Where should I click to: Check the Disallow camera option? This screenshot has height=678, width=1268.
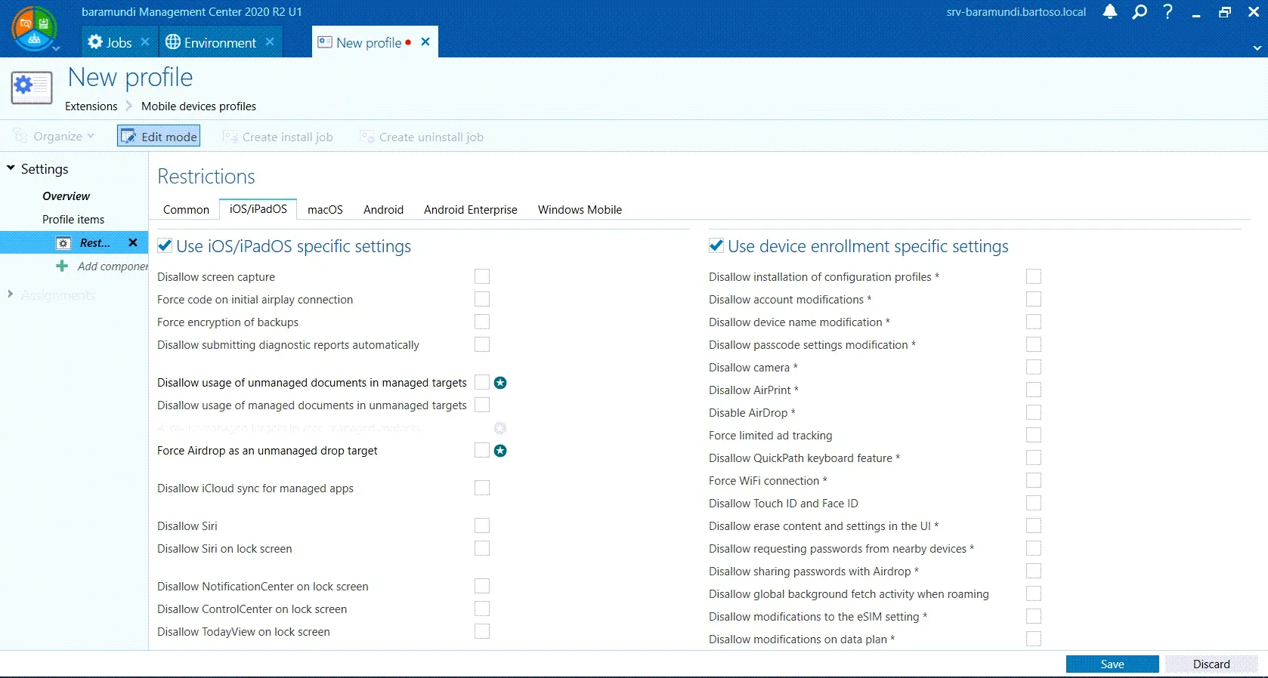pyautogui.click(x=1034, y=368)
